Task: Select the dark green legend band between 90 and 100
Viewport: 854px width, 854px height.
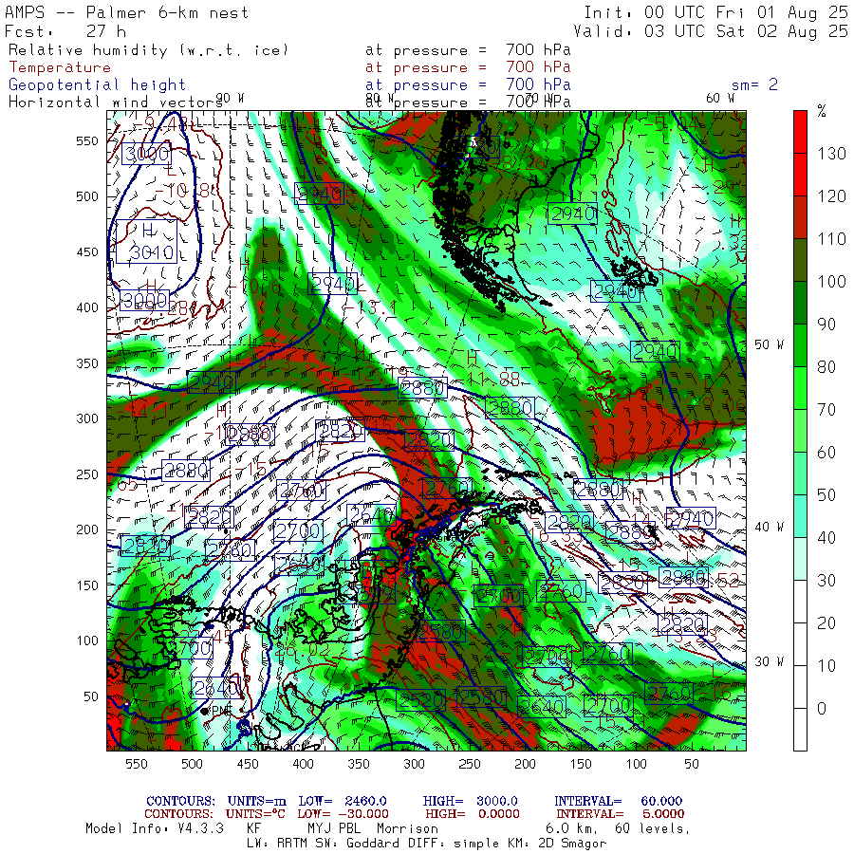Action: tap(800, 303)
